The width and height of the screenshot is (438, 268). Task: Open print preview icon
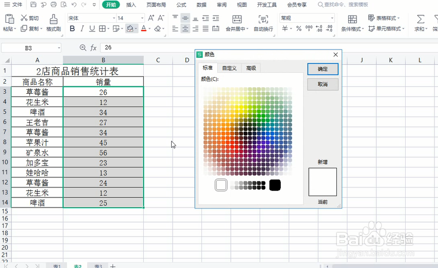click(64, 4)
